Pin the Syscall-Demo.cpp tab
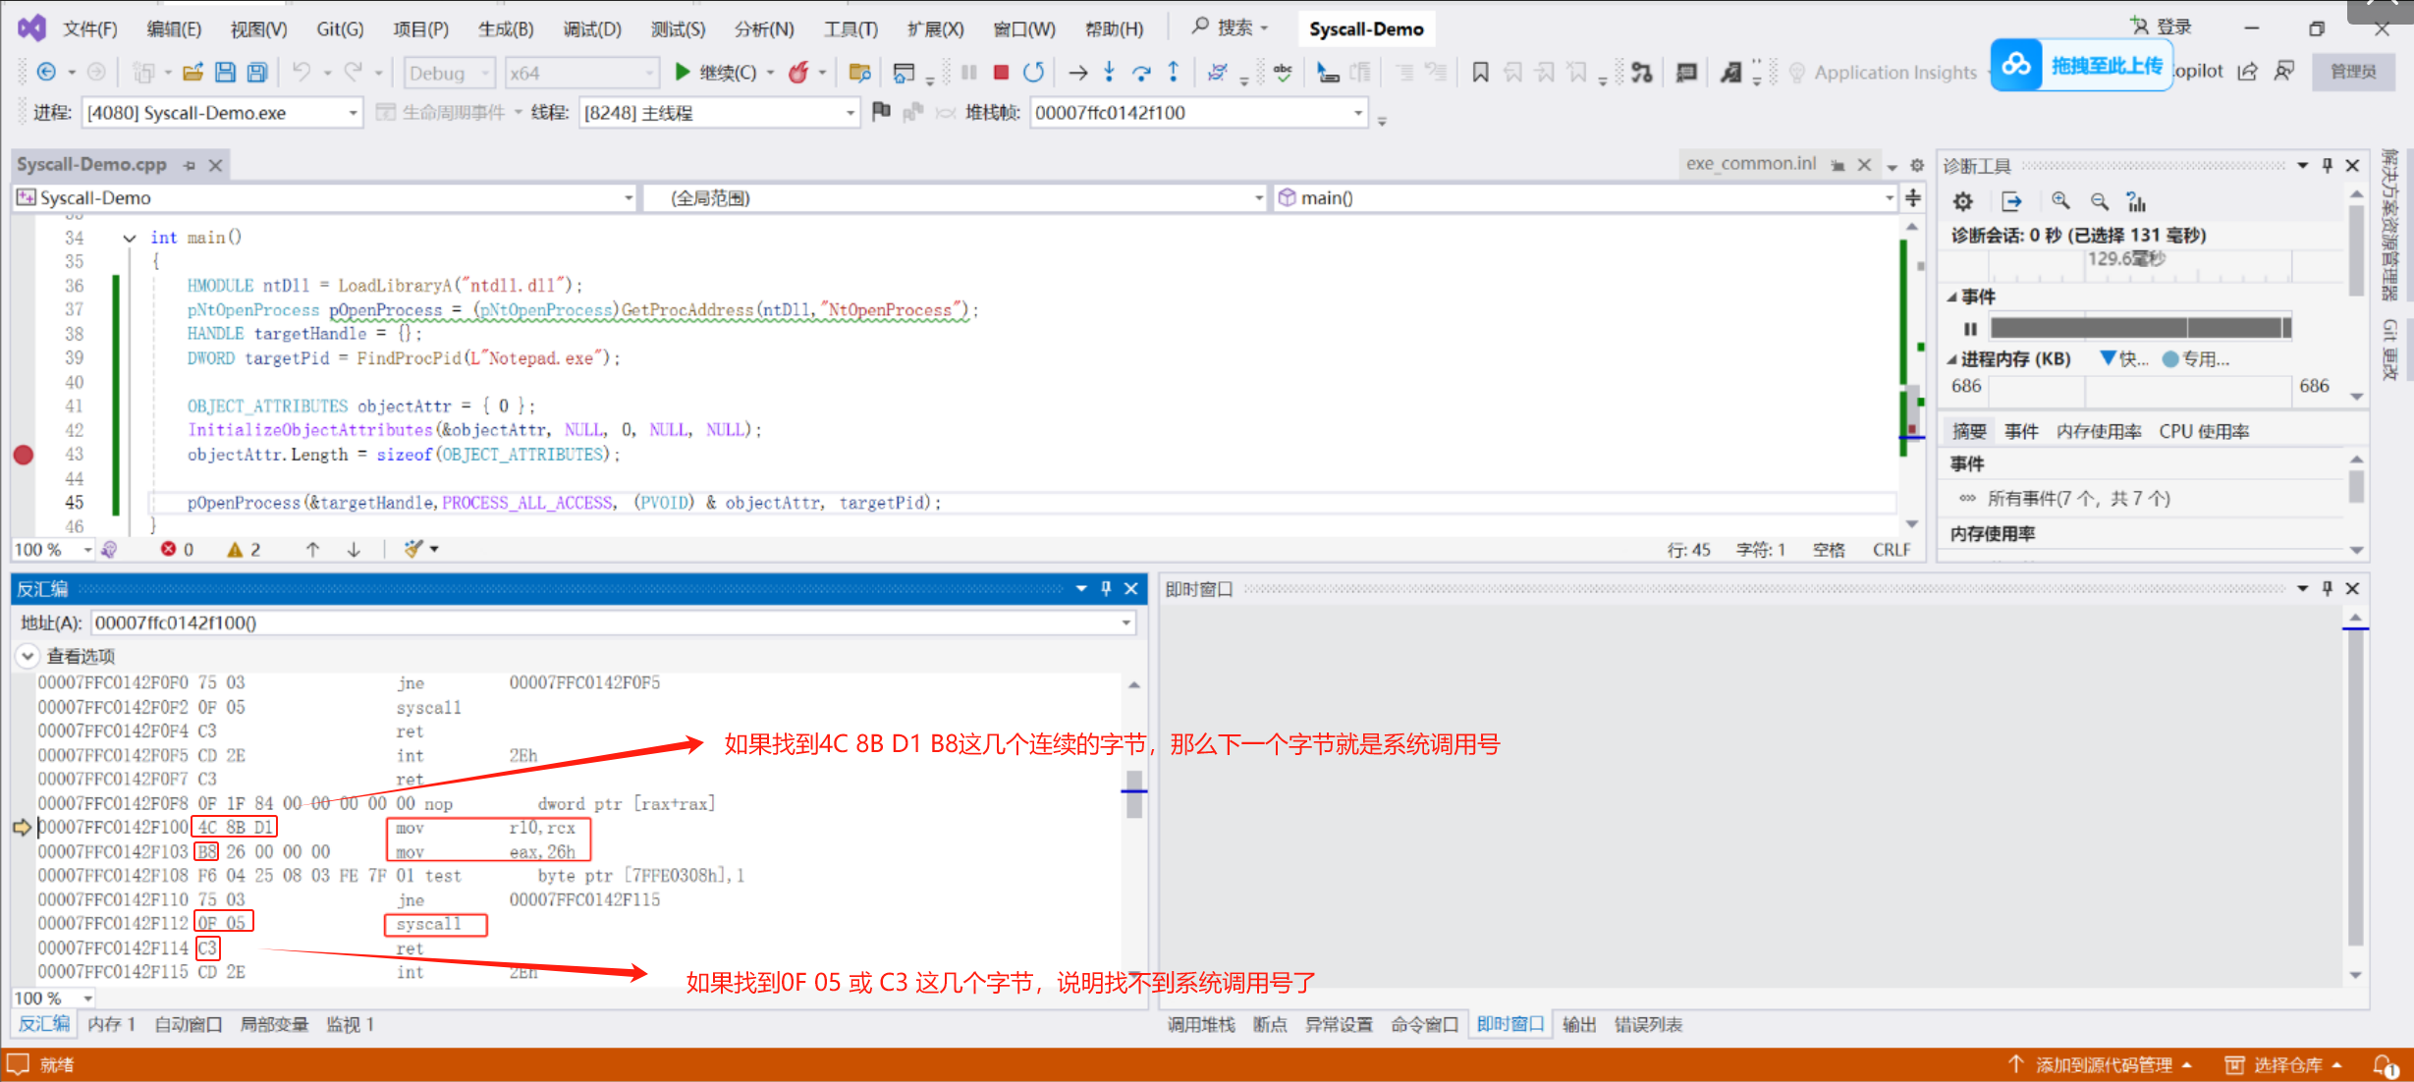 pos(190,165)
